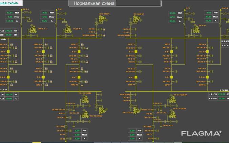Viewport: 229px width, 143px height.
Task: Click voltage transformer ТН-1-Т2 220 kV symbol
Action: (x=172, y=99)
